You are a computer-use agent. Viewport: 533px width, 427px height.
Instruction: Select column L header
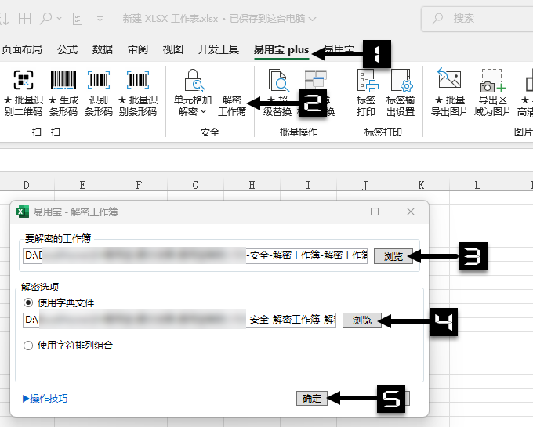(477, 185)
